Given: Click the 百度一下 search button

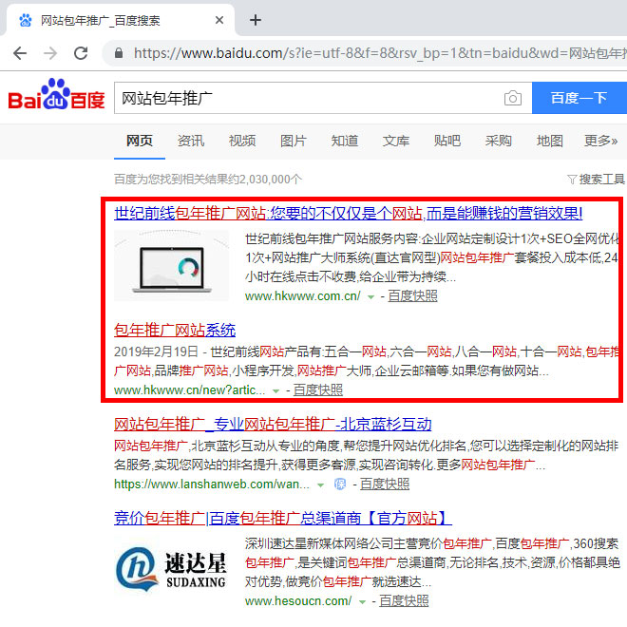Looking at the screenshot, I should point(579,98).
